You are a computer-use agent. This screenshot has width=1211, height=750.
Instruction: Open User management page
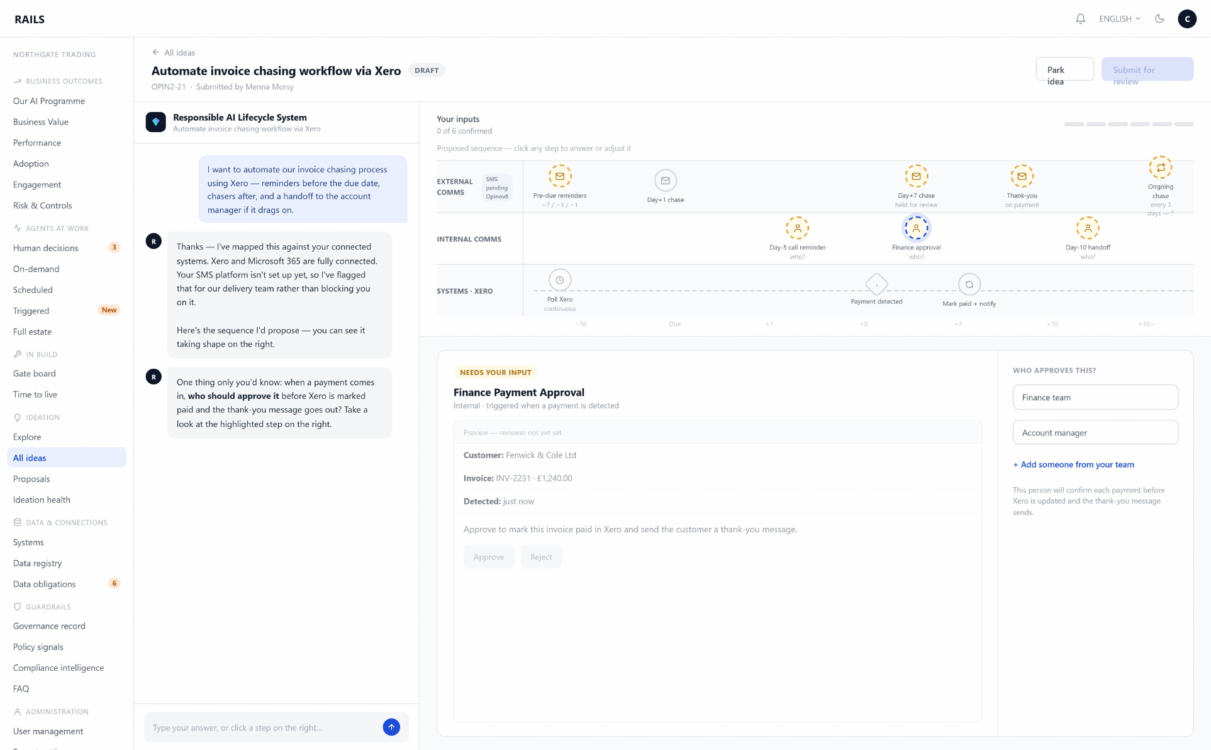click(66, 731)
